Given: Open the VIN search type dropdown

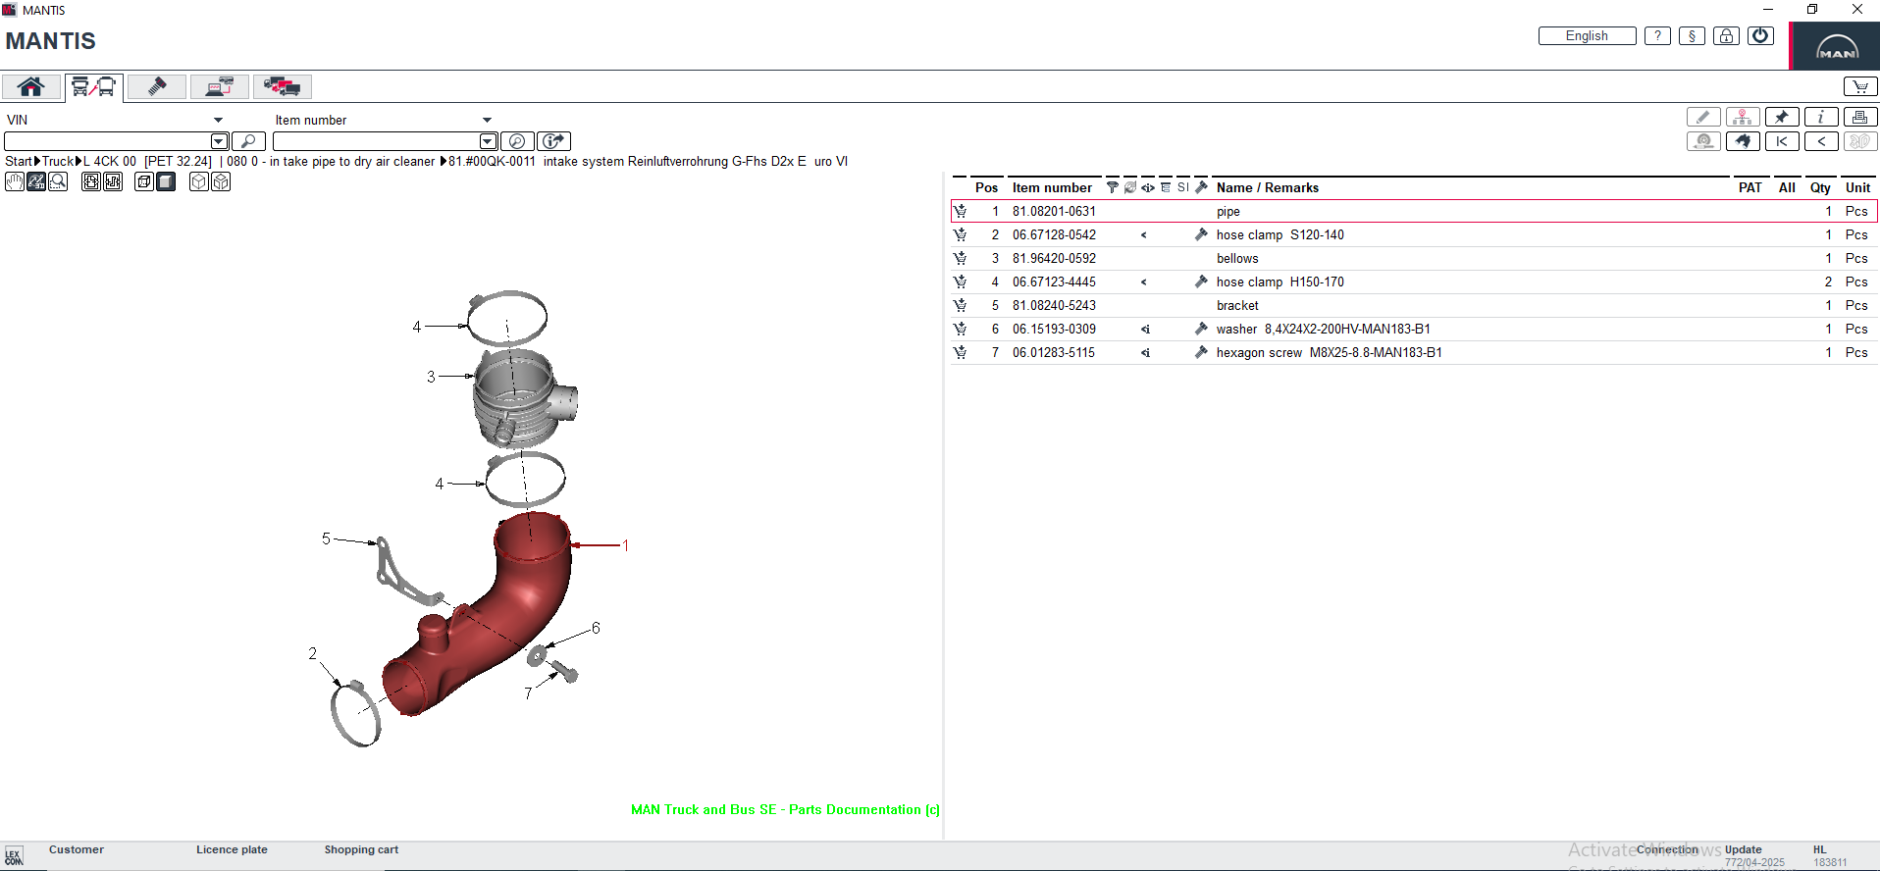Looking at the screenshot, I should tap(218, 120).
